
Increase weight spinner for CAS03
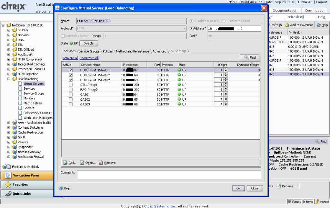(225, 103)
